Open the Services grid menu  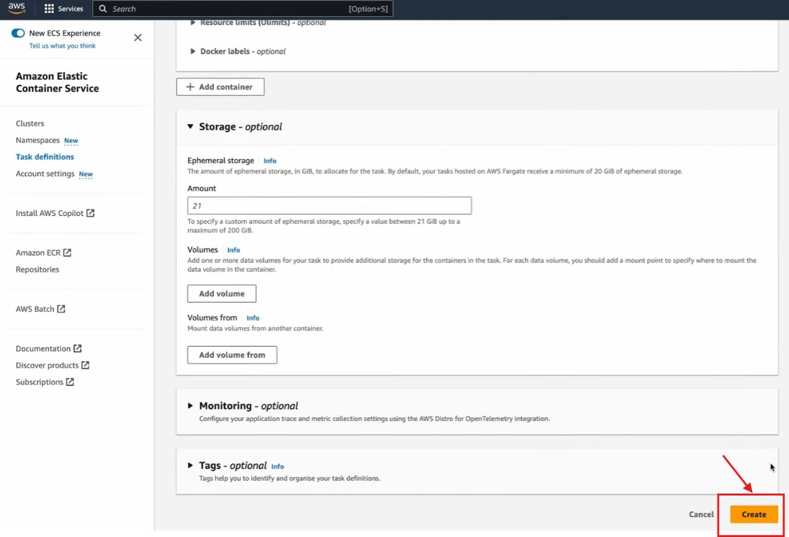click(x=64, y=9)
